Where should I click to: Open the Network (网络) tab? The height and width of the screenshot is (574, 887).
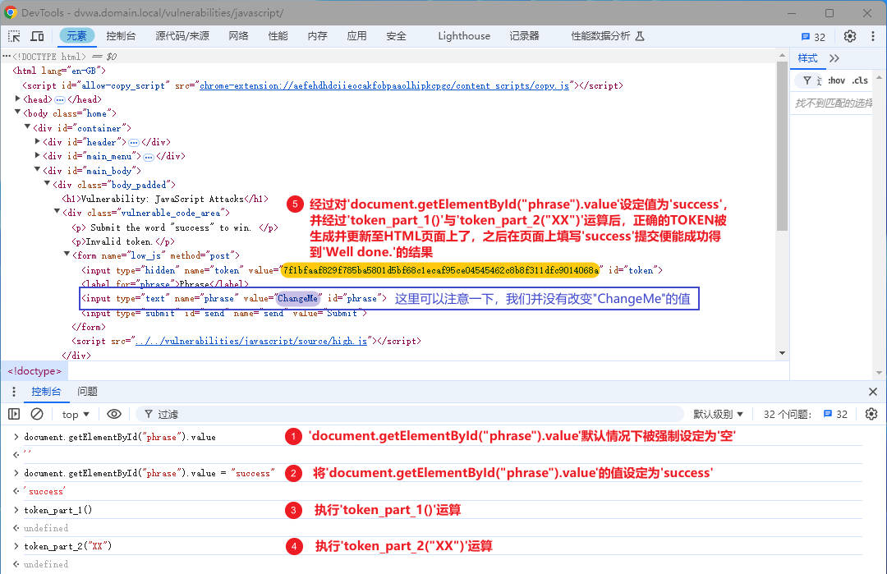coord(239,36)
